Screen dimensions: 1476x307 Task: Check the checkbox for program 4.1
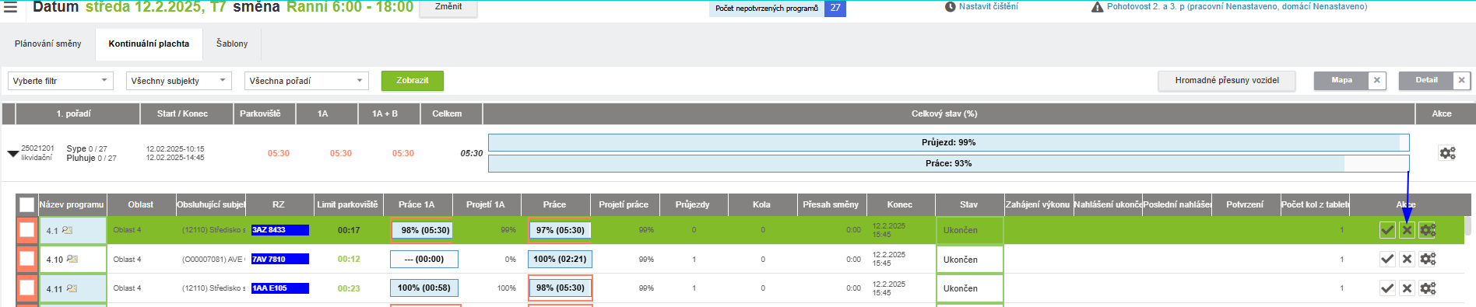26,230
